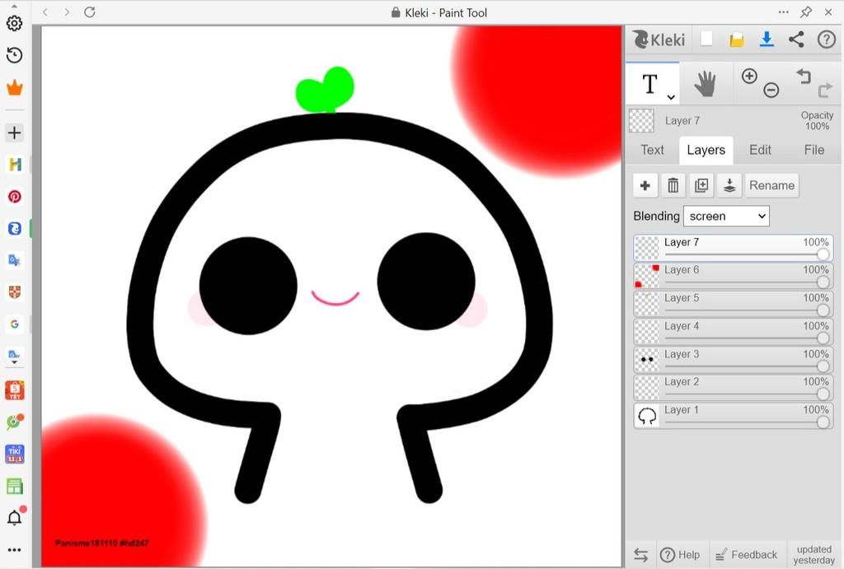
Task: Expand the tool dropdown arrow beside Text tool
Action: 671,97
